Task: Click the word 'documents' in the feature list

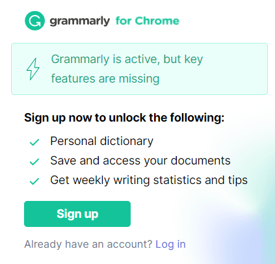Action: pos(200,161)
